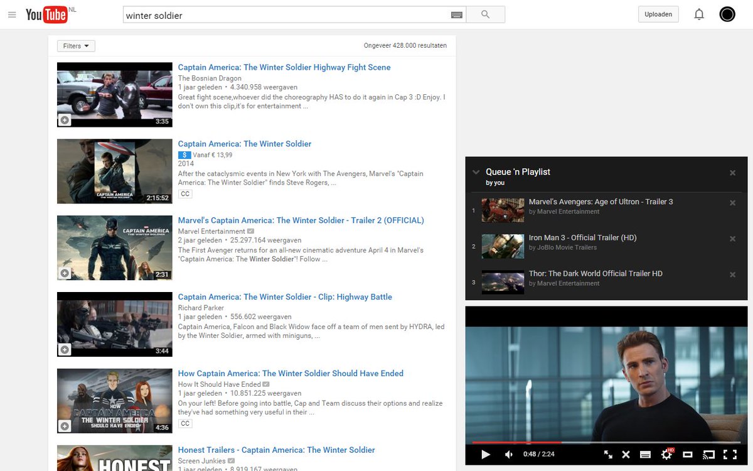
Task: Collapse the Queue 'n Playlist panel
Action: pos(476,172)
